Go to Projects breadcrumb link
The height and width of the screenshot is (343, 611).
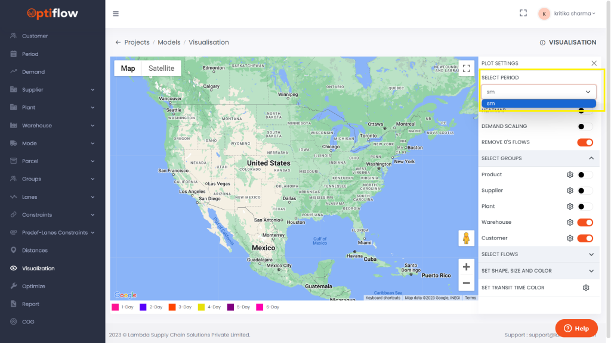click(137, 42)
